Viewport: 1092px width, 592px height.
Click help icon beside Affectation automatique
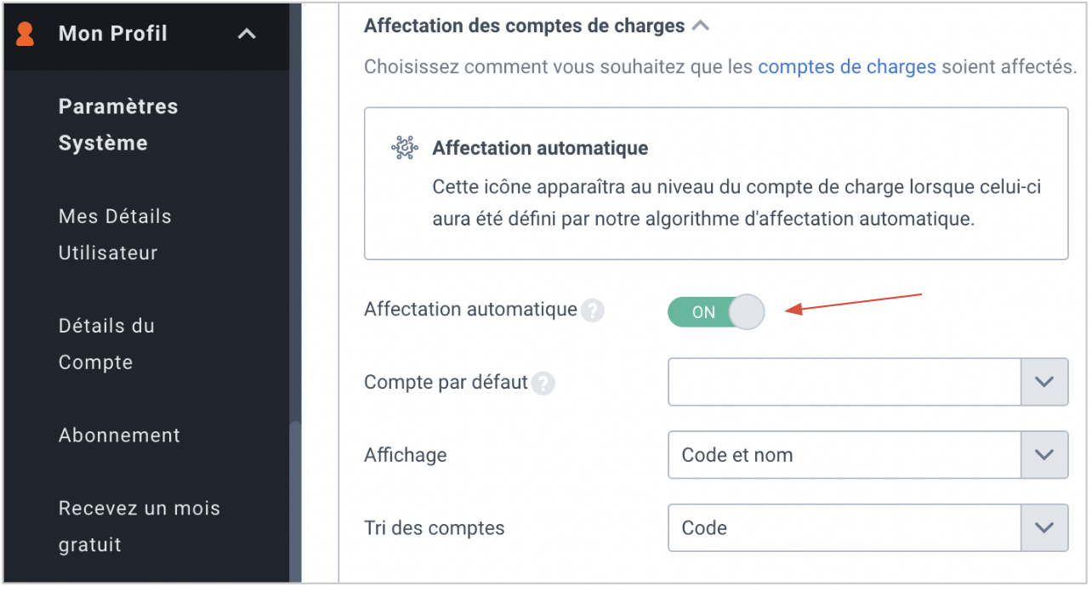tap(592, 310)
